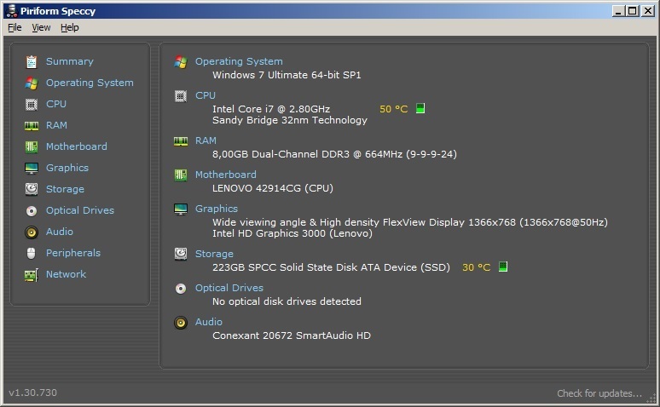Screen dimensions: 660x407
Task: Click 'Windows 7 Ultimate 64-bit SP1' text
Action: tap(287, 75)
